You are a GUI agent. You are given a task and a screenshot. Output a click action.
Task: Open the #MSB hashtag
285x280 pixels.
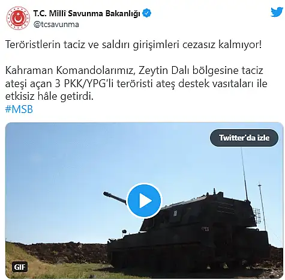click(19, 109)
